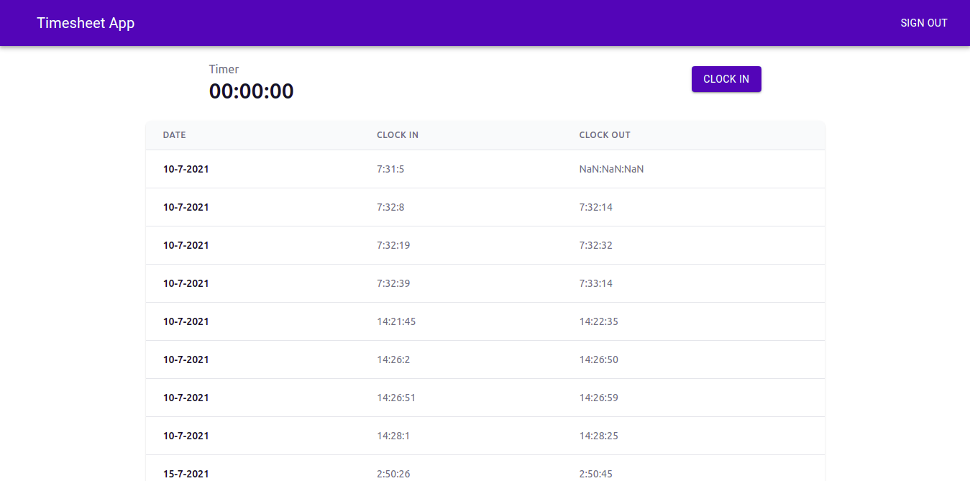Click the clock in time 2:50:26
Screen dimensions: 970x481
click(x=393, y=473)
